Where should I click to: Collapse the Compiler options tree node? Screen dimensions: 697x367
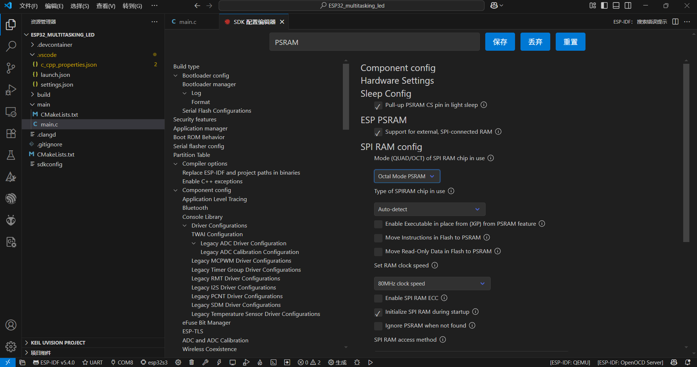coord(176,164)
